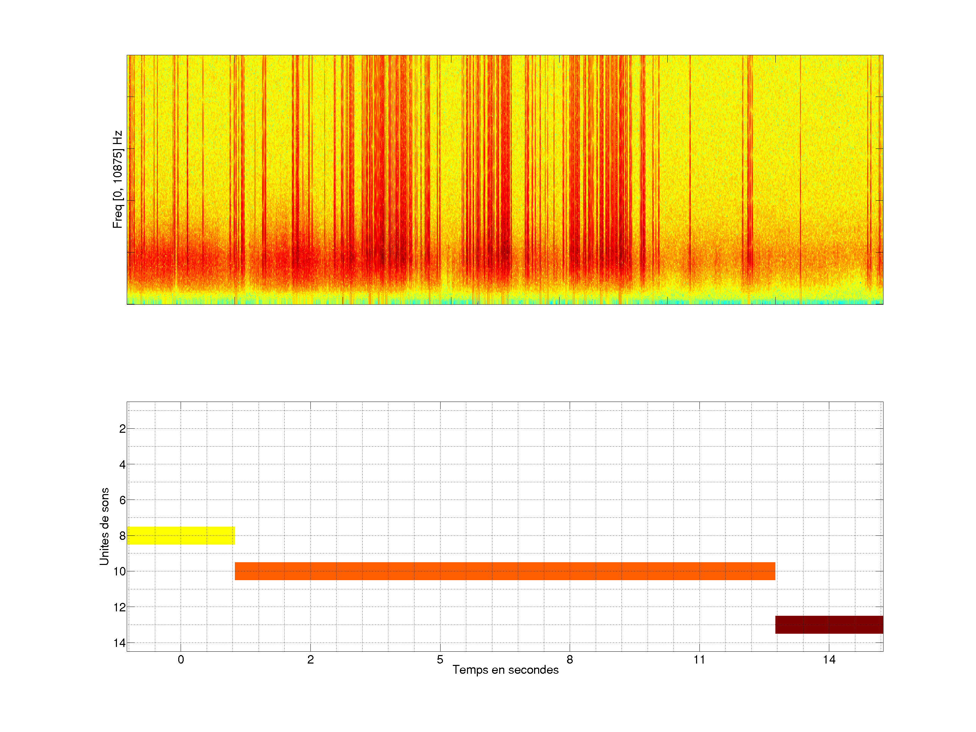Click the y-axis tick label 12

pos(120,607)
